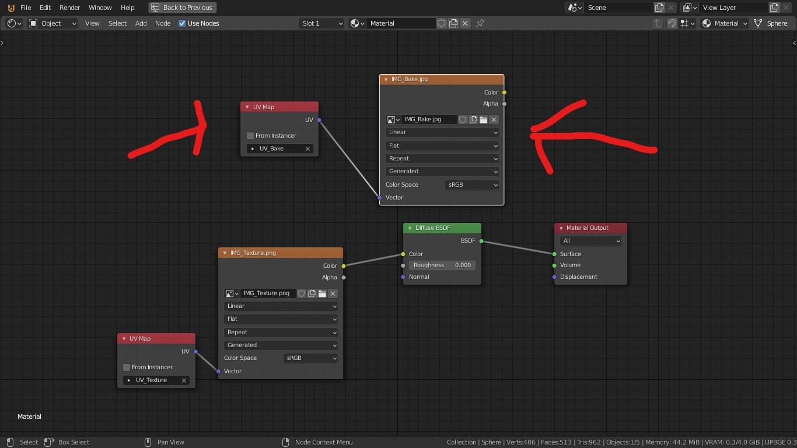The image size is (797, 448).
Task: Open the Add menu in node editor
Action: (x=141, y=23)
